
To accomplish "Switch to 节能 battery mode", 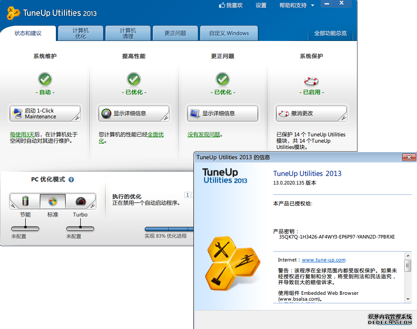I will point(26,201).
